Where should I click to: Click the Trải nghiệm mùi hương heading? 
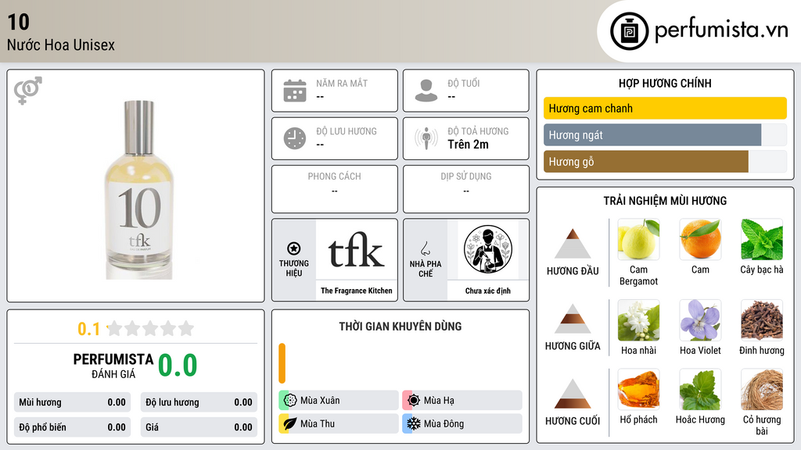pyautogui.click(x=665, y=201)
